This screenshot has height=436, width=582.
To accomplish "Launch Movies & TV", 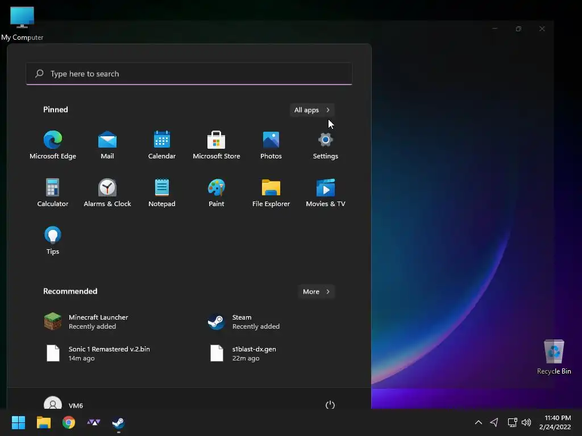I will pyautogui.click(x=326, y=192).
